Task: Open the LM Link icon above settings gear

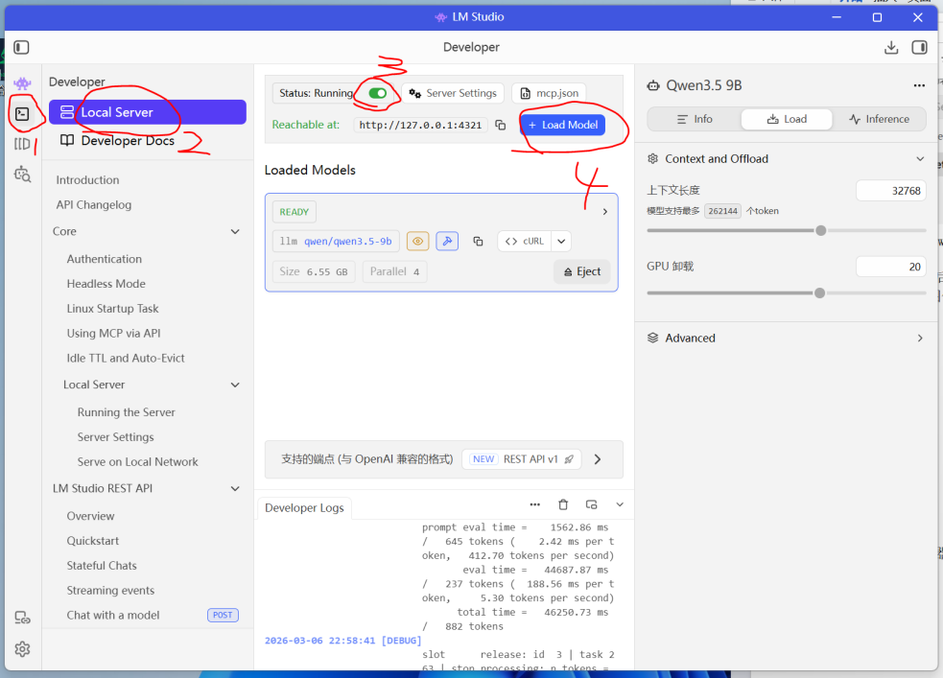Action: point(22,618)
